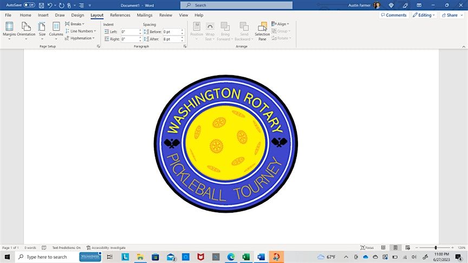
Task: Switch to the Design tab
Action: click(x=77, y=15)
